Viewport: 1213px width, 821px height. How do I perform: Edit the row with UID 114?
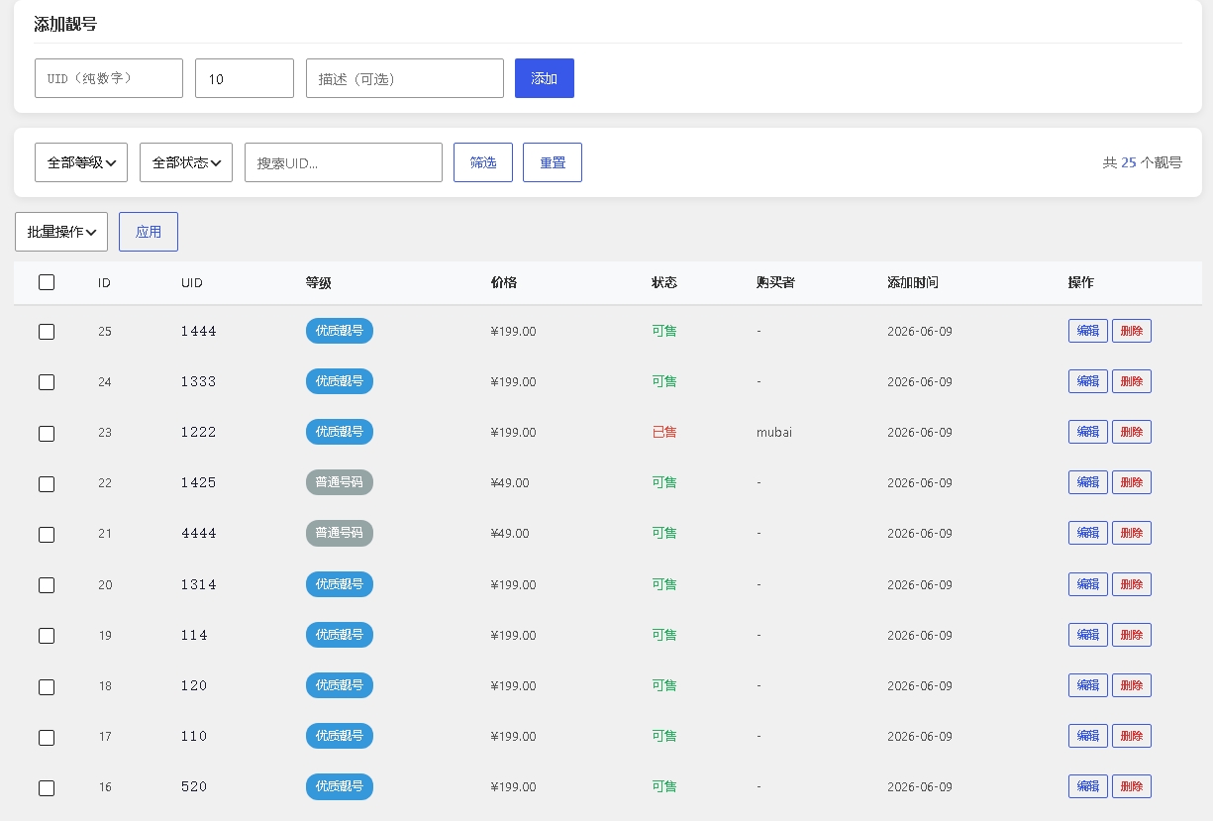click(x=1088, y=635)
